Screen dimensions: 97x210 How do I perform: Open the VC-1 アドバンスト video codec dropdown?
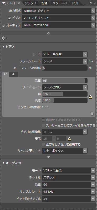[x=59, y=18]
